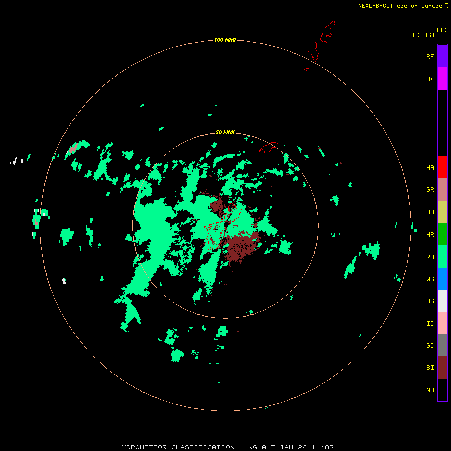The width and height of the screenshot is (451, 451).
Task: Select the WS legend label
Action: click(430, 279)
